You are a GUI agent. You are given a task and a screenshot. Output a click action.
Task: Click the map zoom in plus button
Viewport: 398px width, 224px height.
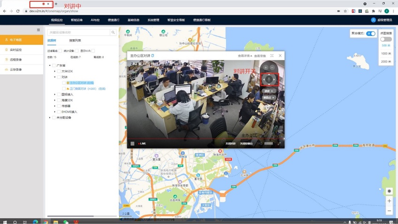point(389,201)
